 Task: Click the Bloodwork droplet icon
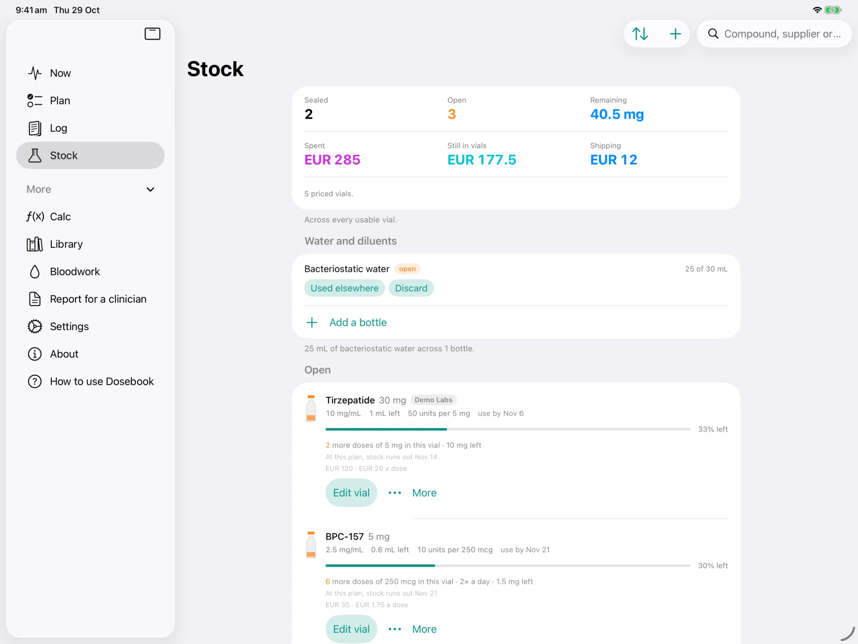click(x=35, y=271)
